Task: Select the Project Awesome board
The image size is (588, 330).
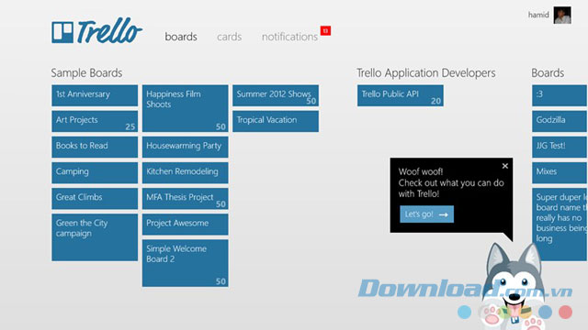Action: pos(185,225)
